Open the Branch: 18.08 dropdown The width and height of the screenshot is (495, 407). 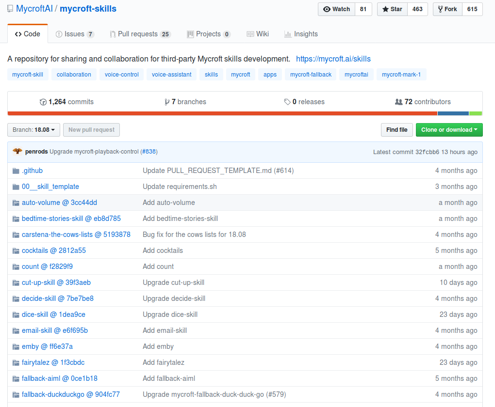[x=34, y=130]
